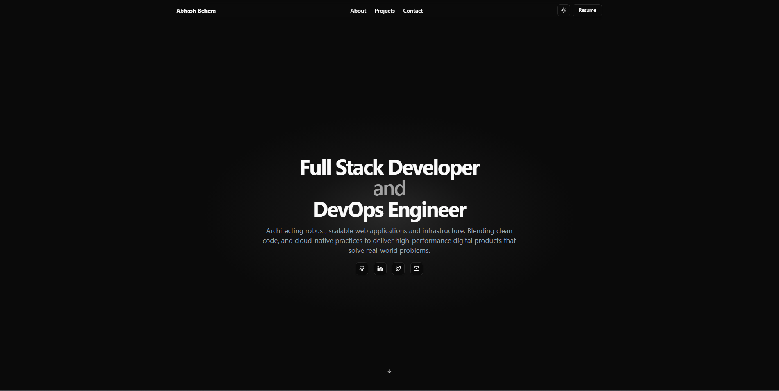Open the Twitter profile icon
This screenshot has width=779, height=391.
click(398, 268)
